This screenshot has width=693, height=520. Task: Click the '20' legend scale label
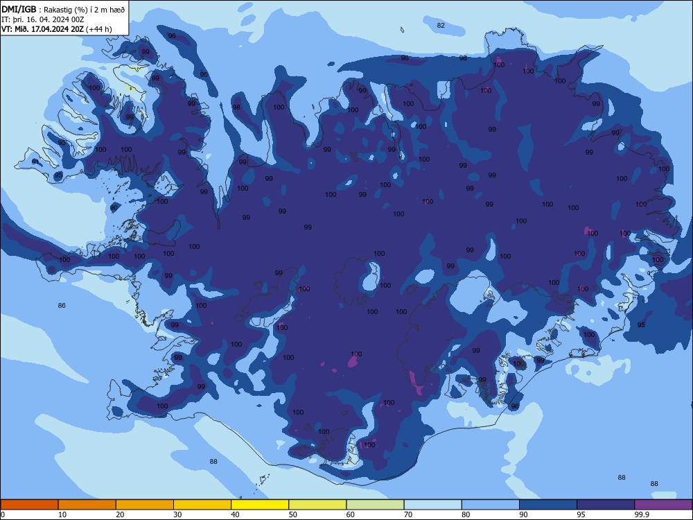click(x=120, y=514)
